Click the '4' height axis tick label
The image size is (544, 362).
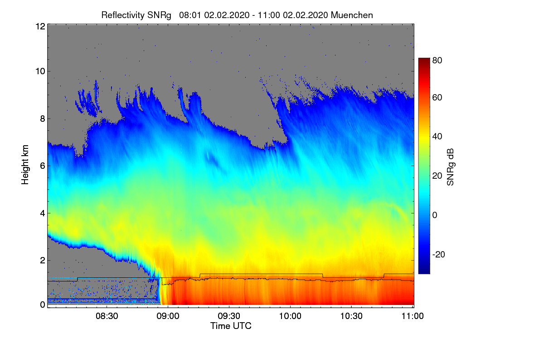click(42, 213)
